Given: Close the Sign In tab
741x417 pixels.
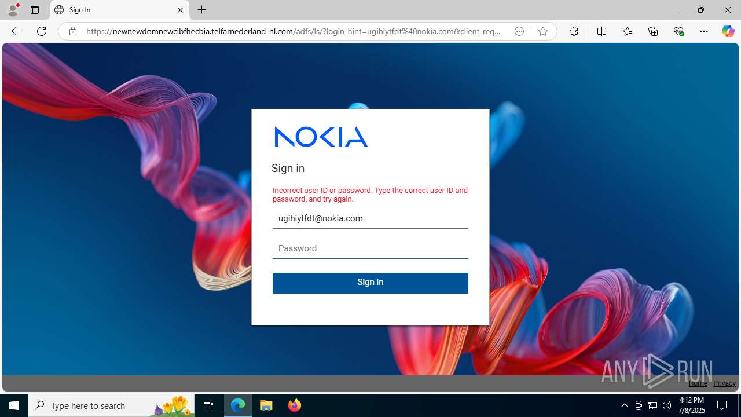Looking at the screenshot, I should (x=180, y=10).
